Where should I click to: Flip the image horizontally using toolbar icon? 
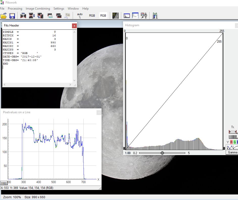point(23,16)
